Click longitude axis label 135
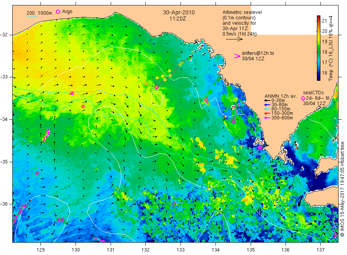This screenshot has height=255, width=347. point(251,250)
